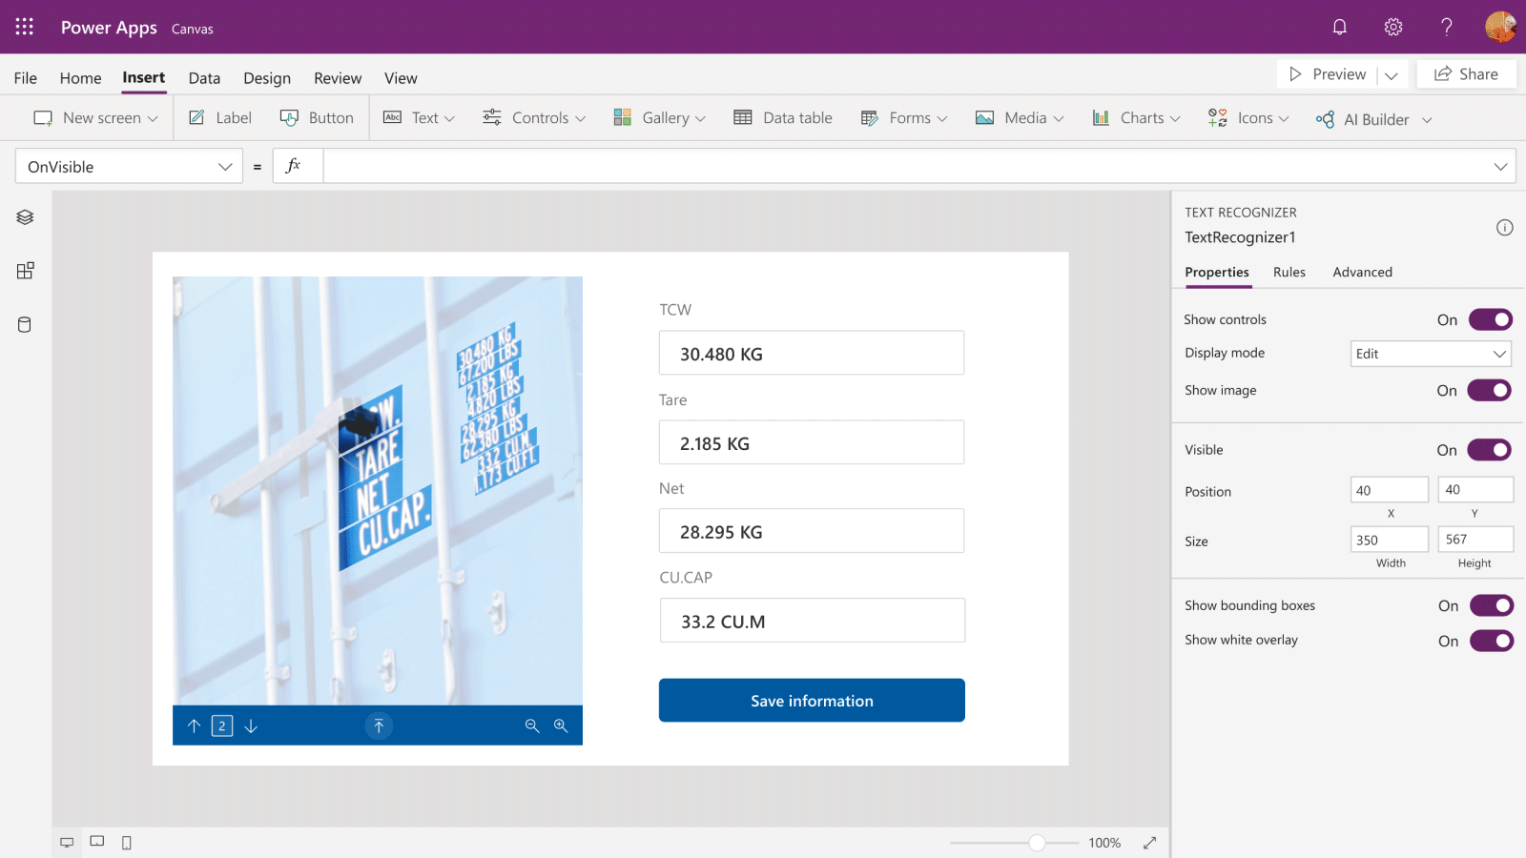Open the Tree view layers icon

point(25,217)
